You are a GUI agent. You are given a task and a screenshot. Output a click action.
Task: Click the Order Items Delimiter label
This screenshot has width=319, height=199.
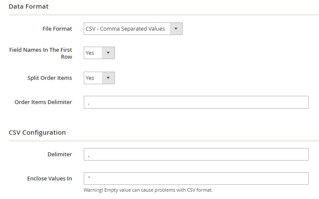point(43,102)
